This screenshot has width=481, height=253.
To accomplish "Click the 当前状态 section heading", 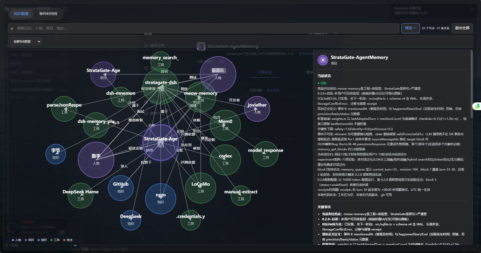I will (324, 76).
